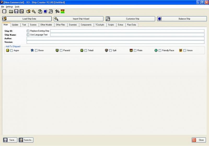Enable the Replace Existing Ship checkbox

[x=28, y=31]
